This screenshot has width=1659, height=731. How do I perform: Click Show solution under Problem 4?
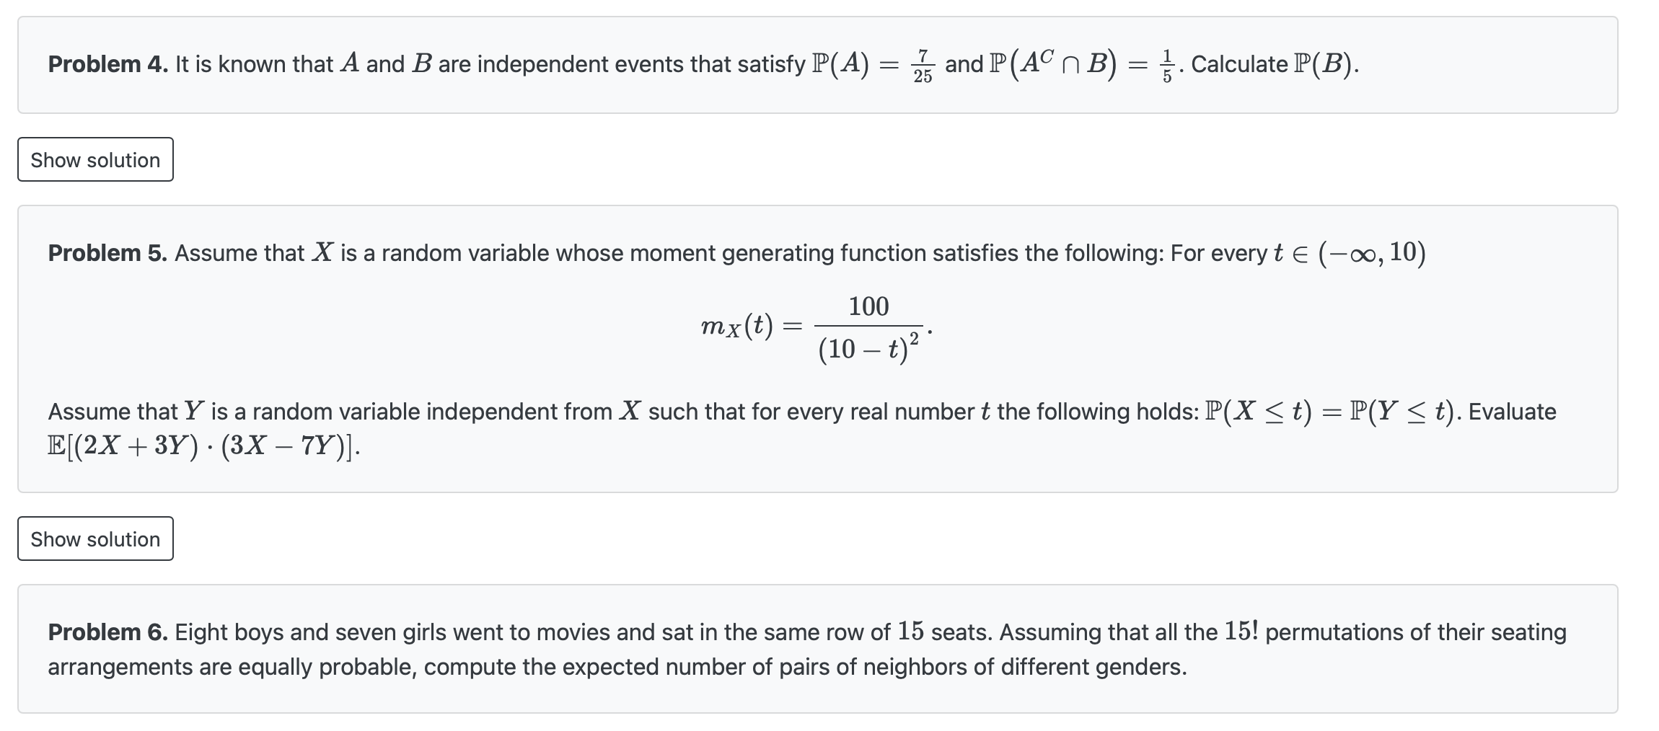point(94,160)
